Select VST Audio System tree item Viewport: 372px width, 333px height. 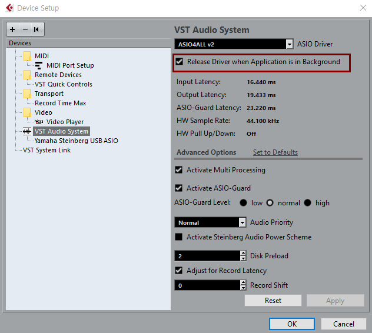pyautogui.click(x=61, y=131)
